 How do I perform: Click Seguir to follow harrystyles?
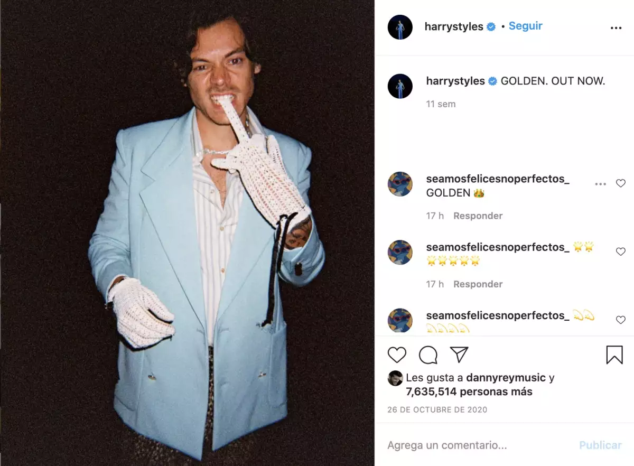click(x=525, y=26)
